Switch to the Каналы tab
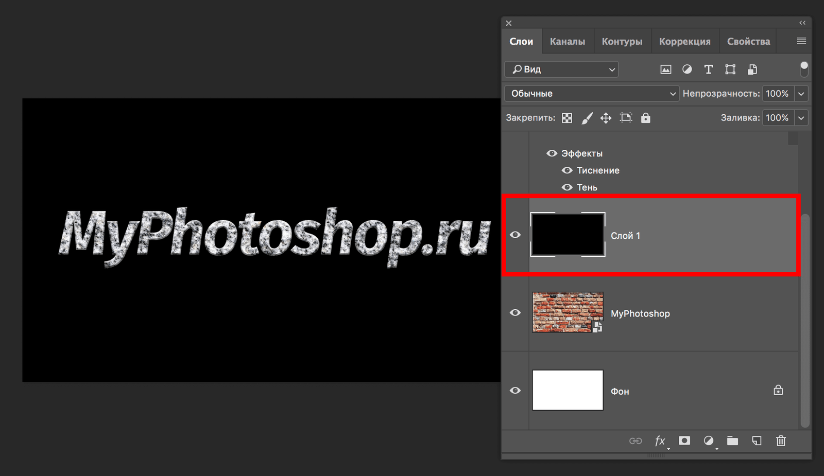Viewport: 824px width, 476px height. click(568, 41)
